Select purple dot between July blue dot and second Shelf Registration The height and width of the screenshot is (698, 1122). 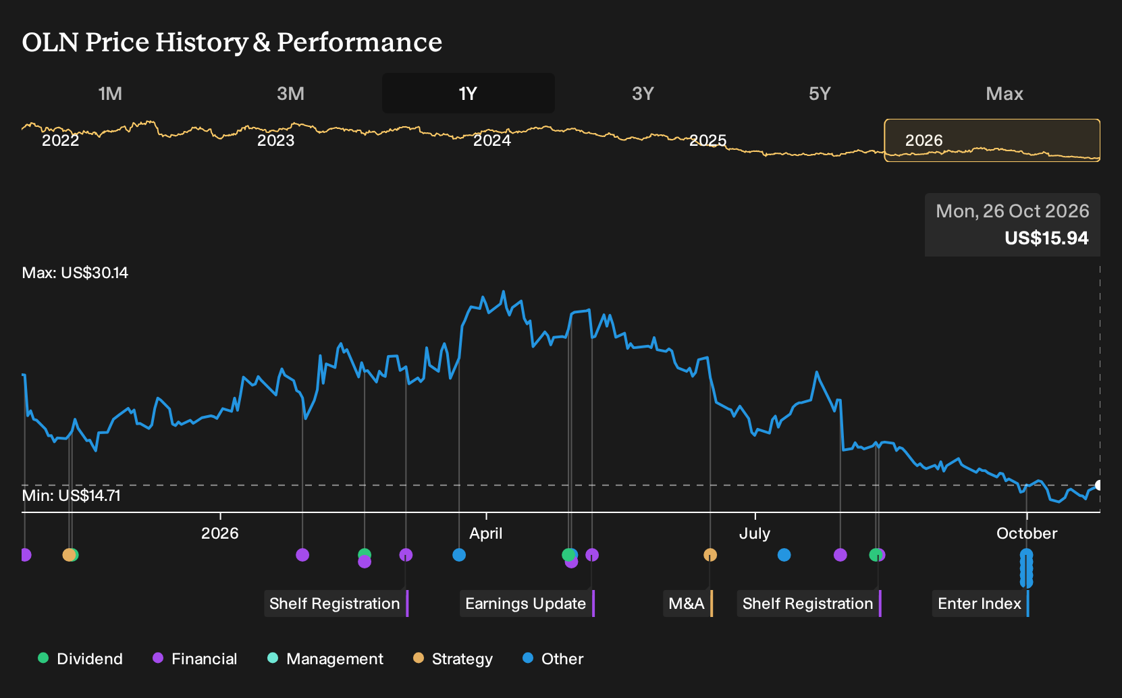[x=840, y=555]
